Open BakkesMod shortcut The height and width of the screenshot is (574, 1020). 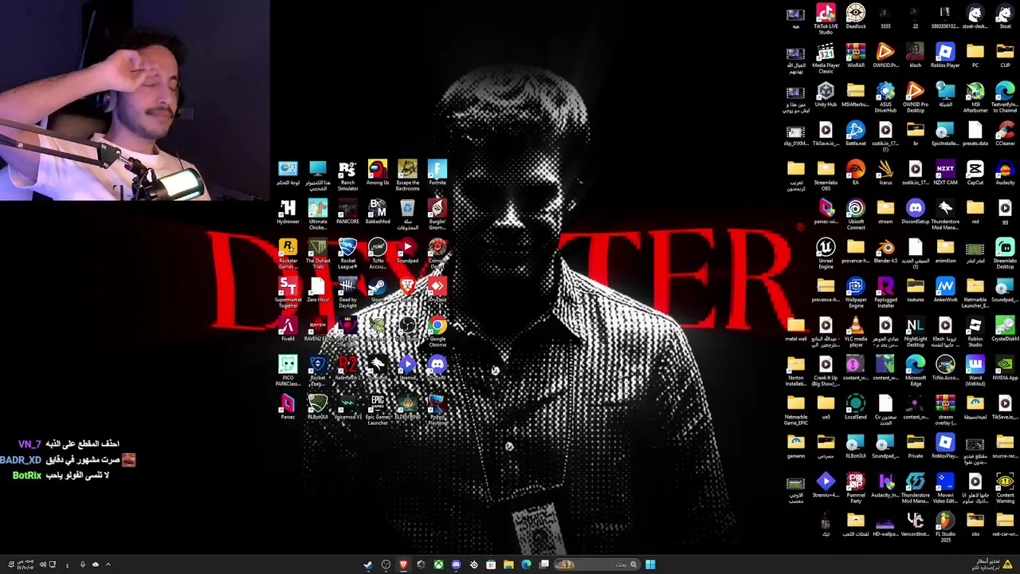point(378,213)
